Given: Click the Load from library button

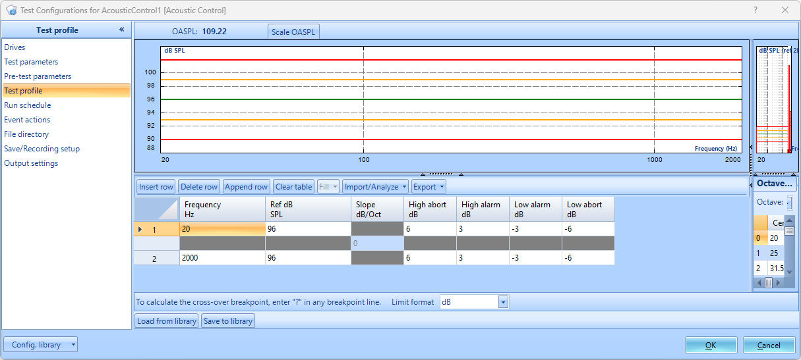Looking at the screenshot, I should (x=167, y=321).
